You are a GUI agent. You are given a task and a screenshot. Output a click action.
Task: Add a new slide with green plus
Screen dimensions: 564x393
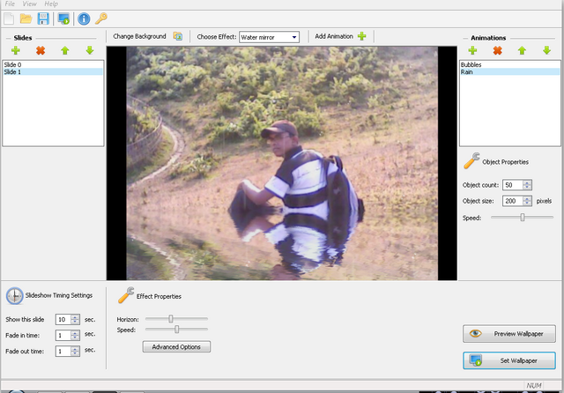coord(16,51)
